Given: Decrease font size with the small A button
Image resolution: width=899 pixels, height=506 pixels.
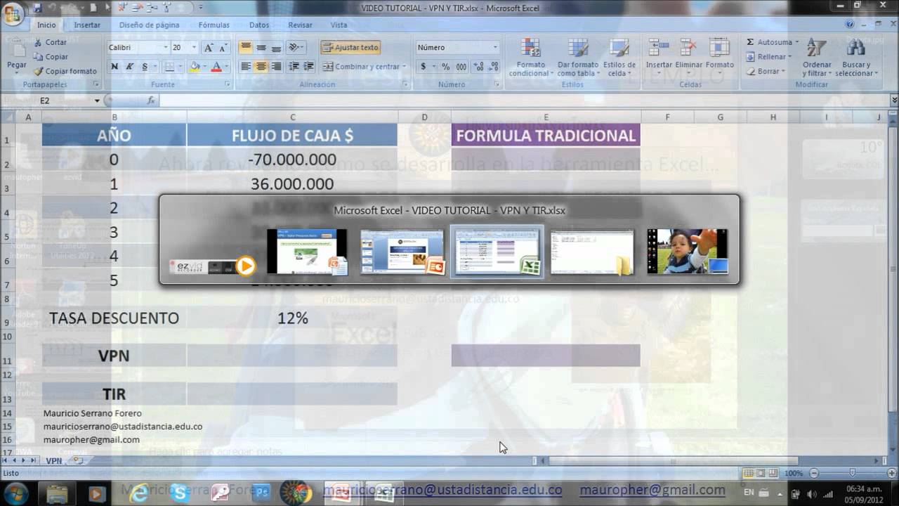Looking at the screenshot, I should coord(223,48).
